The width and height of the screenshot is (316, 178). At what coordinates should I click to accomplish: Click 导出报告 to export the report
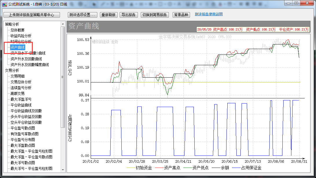click(129, 15)
